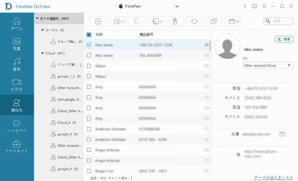Click the 名前 column header

(99, 35)
